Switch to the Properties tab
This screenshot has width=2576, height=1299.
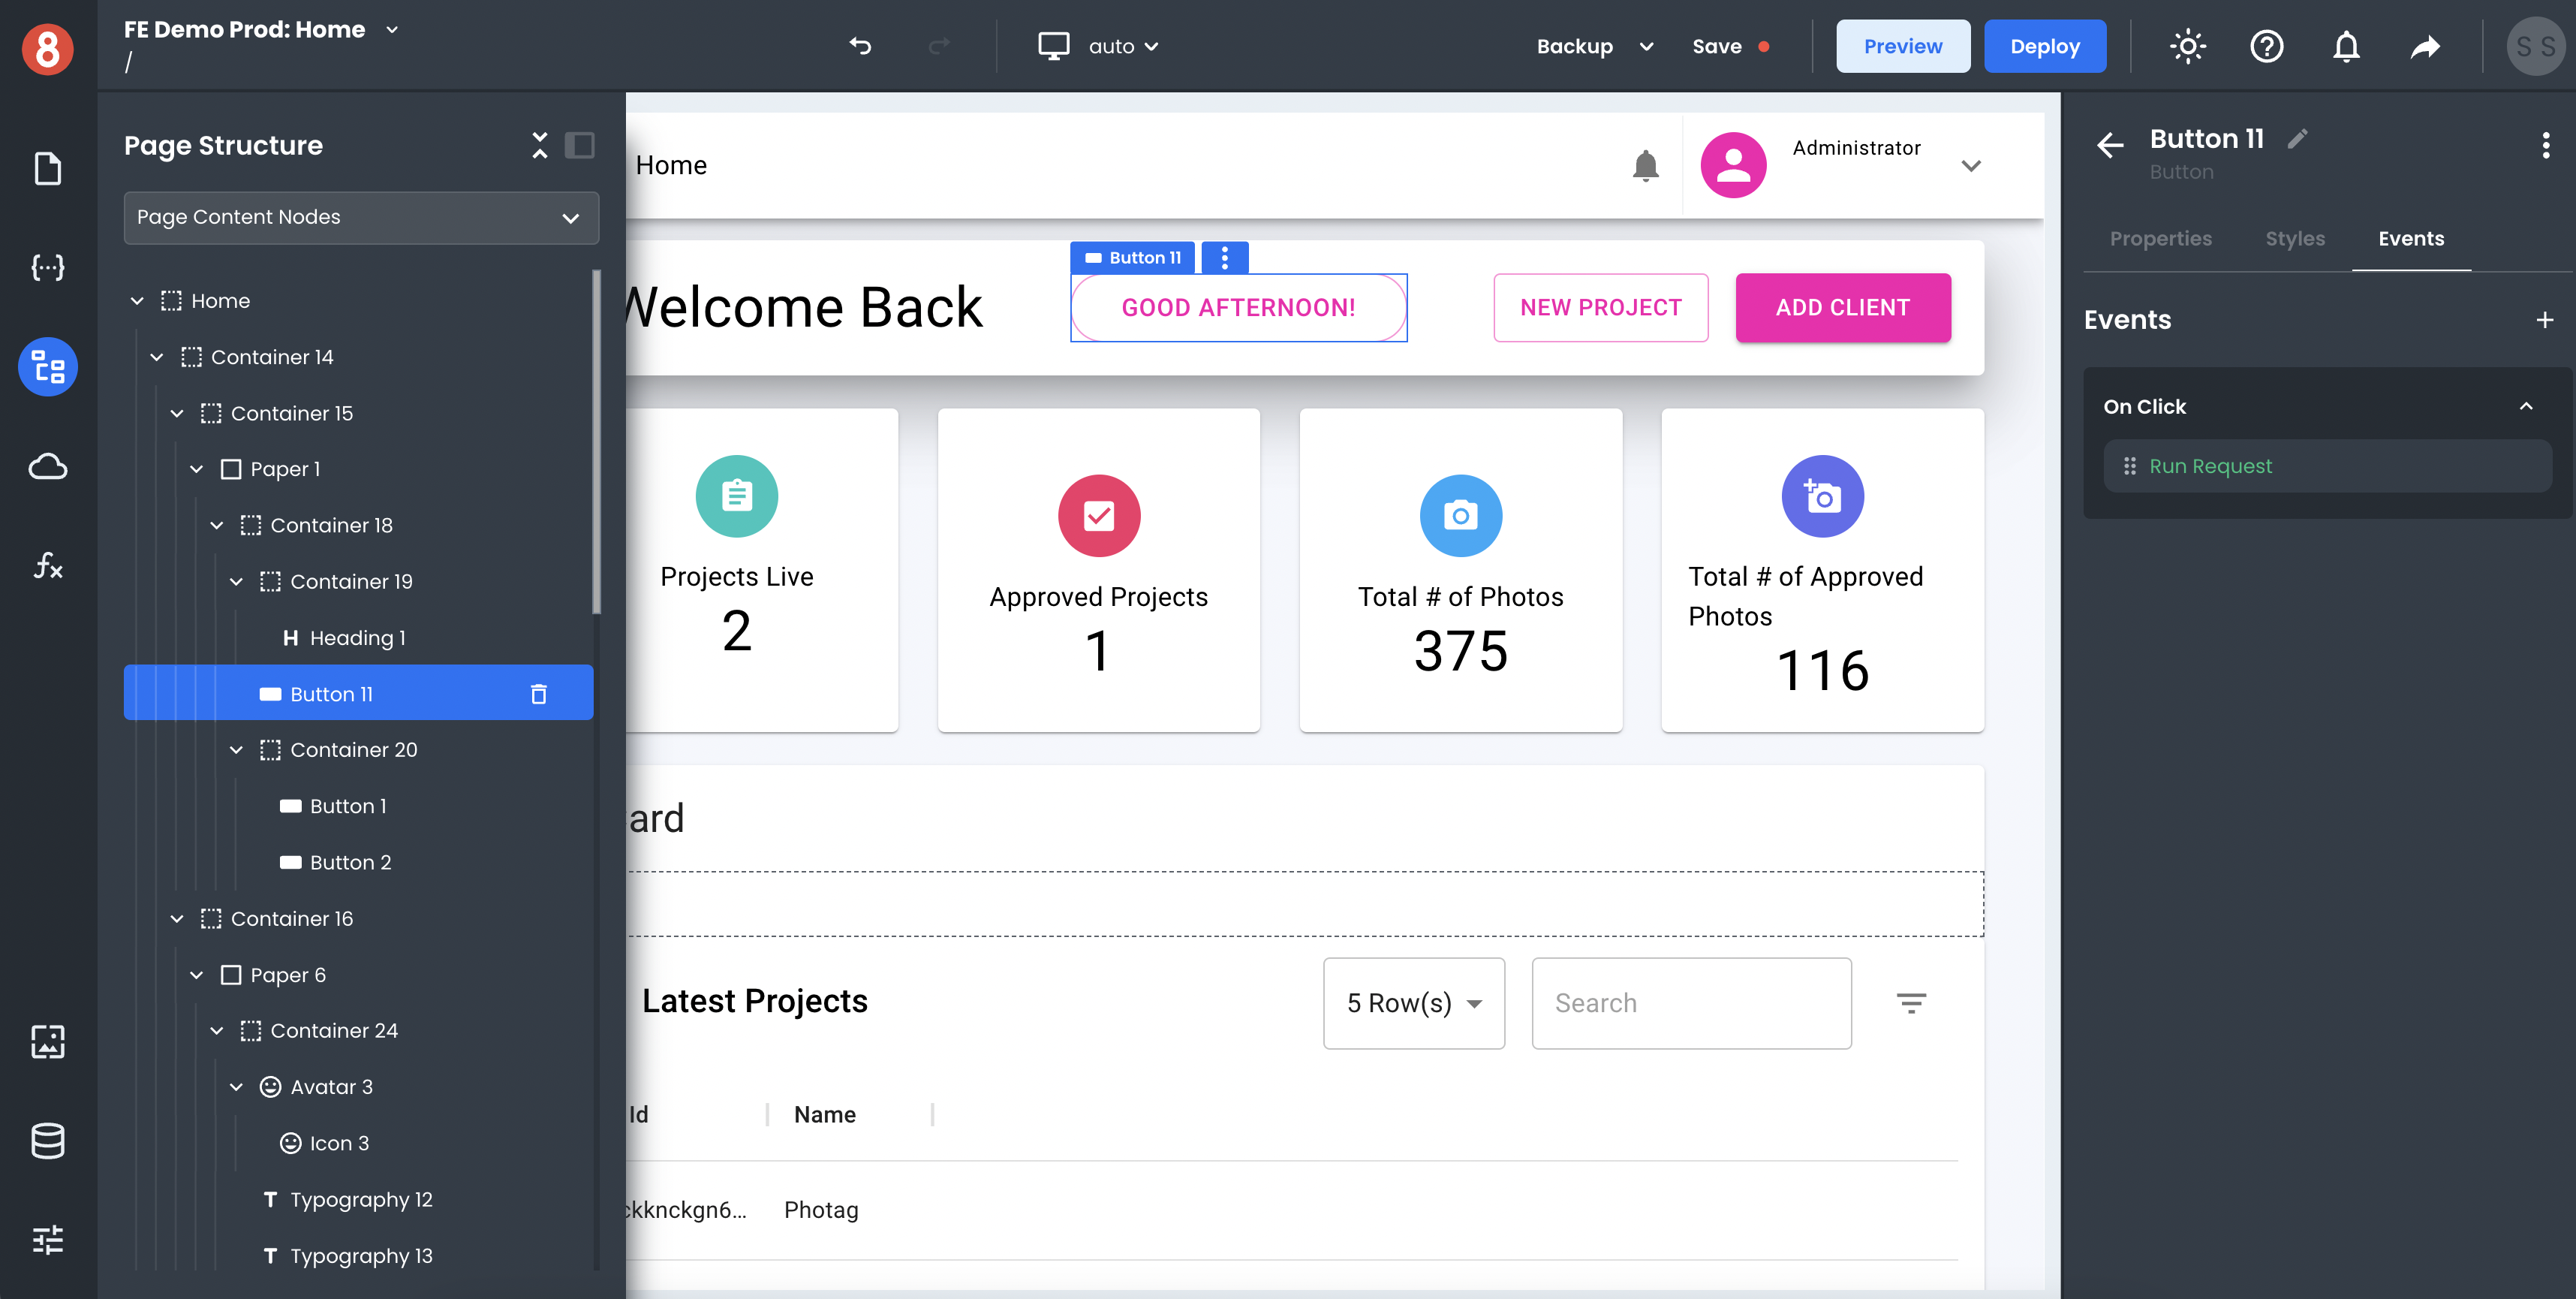2159,239
